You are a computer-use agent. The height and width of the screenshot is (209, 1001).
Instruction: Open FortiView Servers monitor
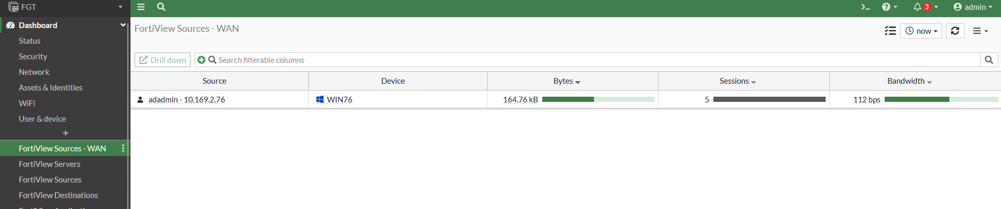click(x=50, y=164)
